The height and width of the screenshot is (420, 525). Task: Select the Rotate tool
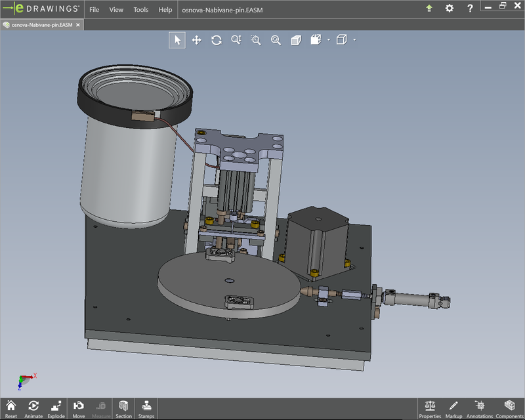click(x=217, y=39)
